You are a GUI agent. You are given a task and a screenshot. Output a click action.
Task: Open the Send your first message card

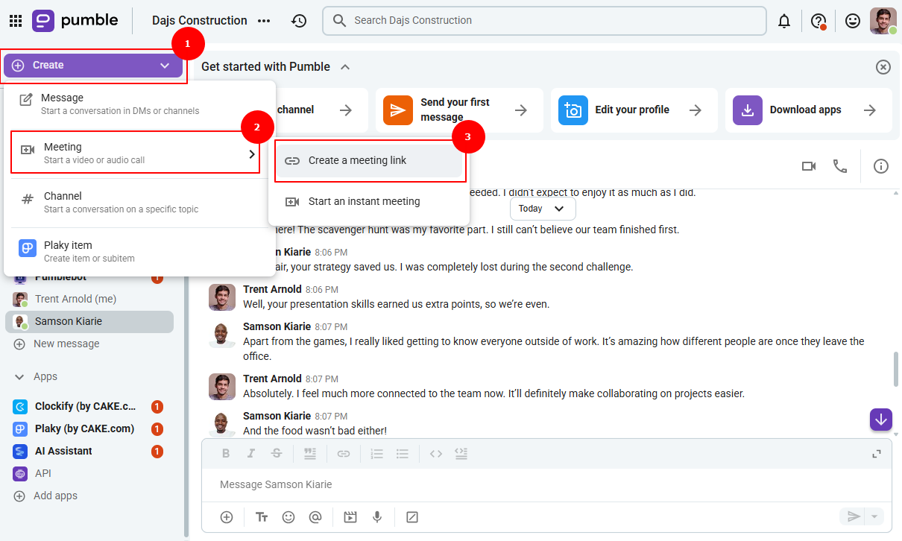tap(459, 110)
